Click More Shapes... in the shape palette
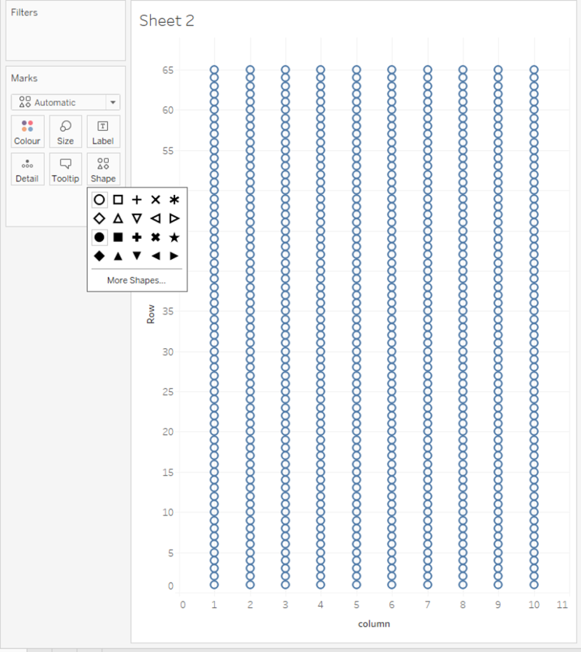 136,280
